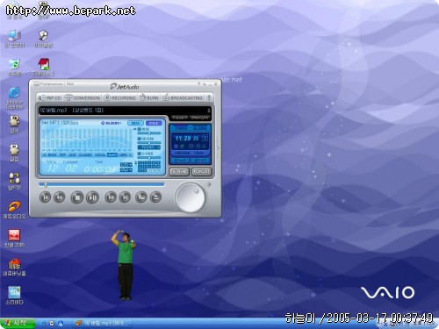Image resolution: width=439 pixels, height=329 pixels.
Task: Open the Windows Start button
Action: pos(18,323)
